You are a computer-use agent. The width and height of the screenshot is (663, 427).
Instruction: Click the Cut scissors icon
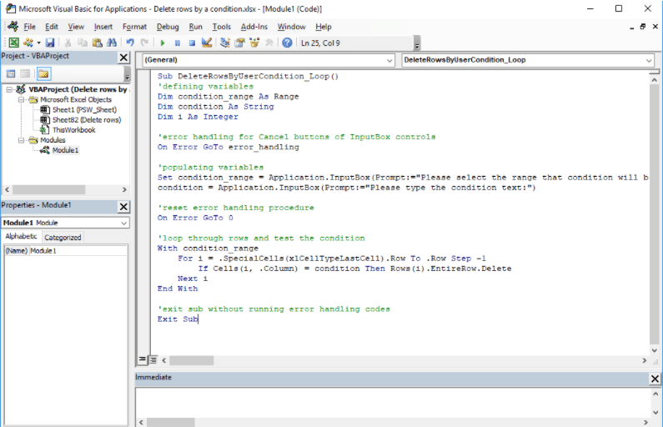[x=68, y=43]
